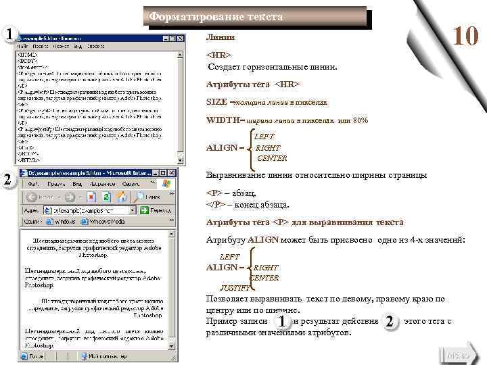The height and width of the screenshot is (365, 487).
Task: Click the status bar page icon near Готово
Action: [24, 356]
